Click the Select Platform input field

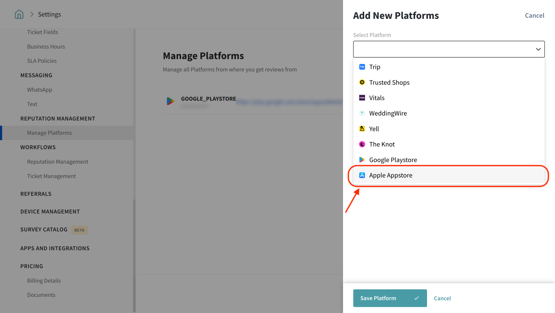pos(443,49)
